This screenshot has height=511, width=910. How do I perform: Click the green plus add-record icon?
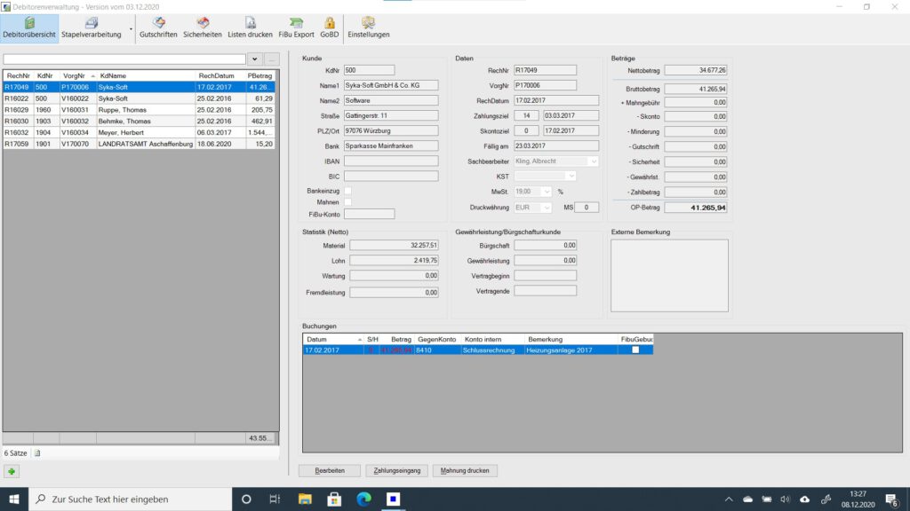tap(12, 471)
